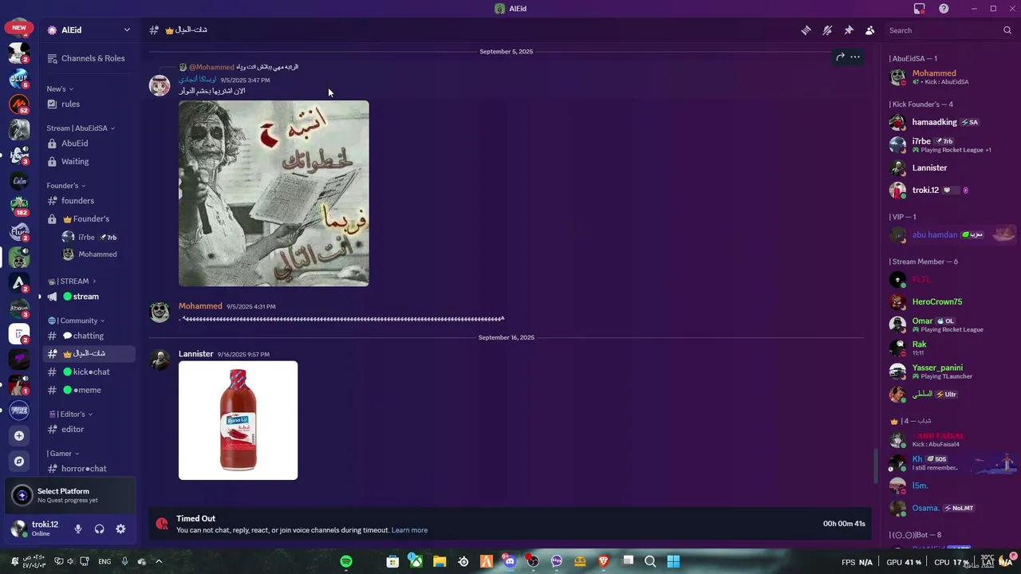Select troki.12 in member list
1021x574 pixels.
point(950,190)
